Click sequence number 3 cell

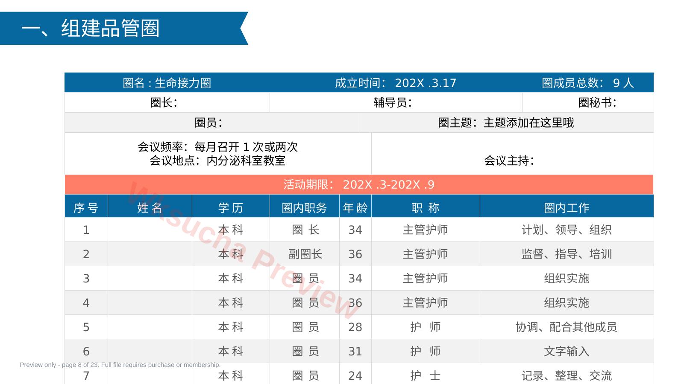coord(86,278)
